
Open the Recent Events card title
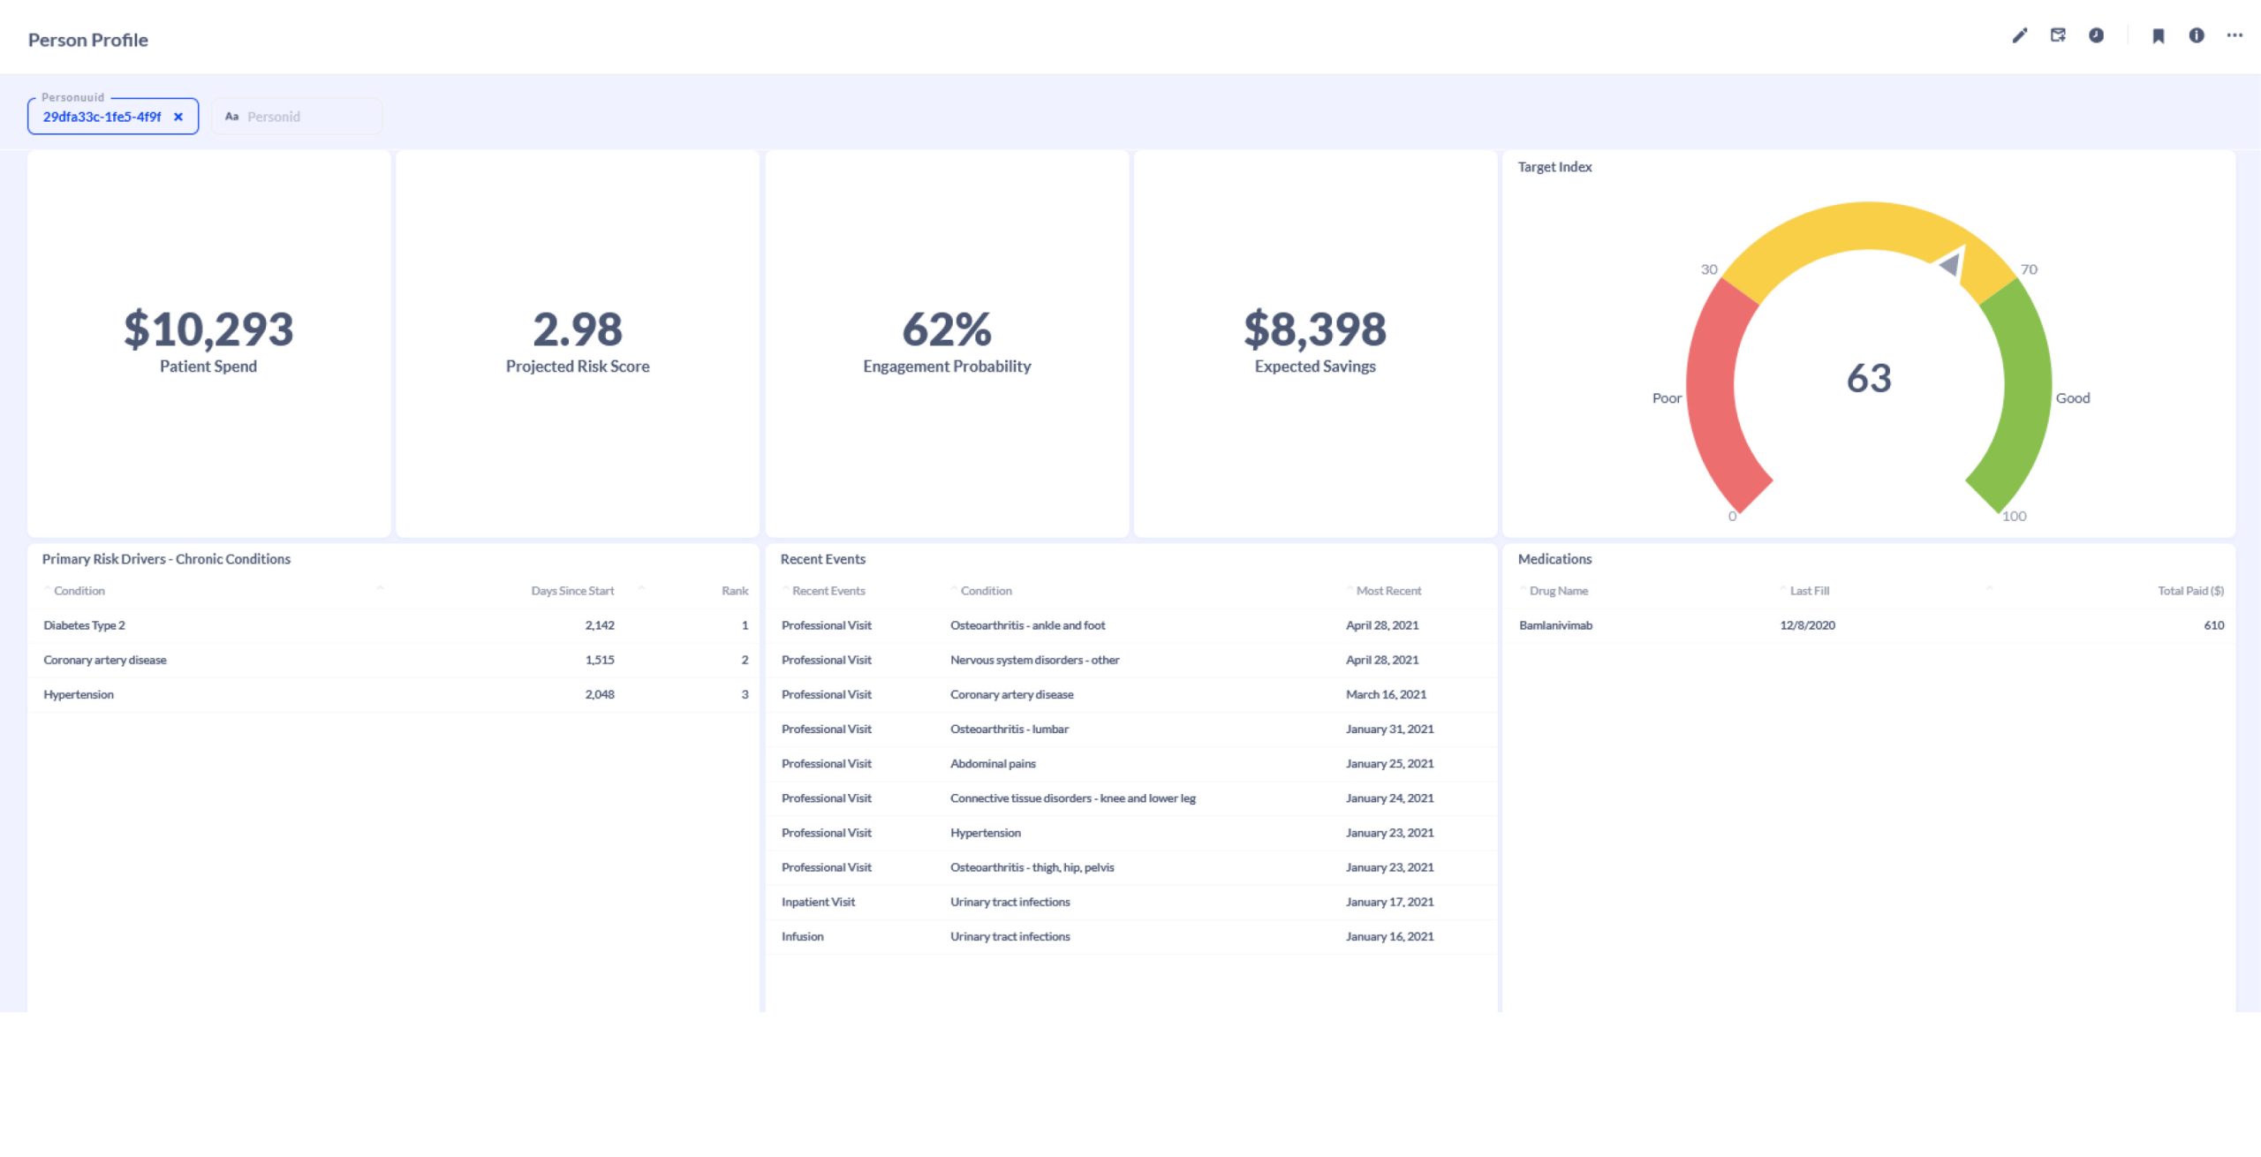823,559
